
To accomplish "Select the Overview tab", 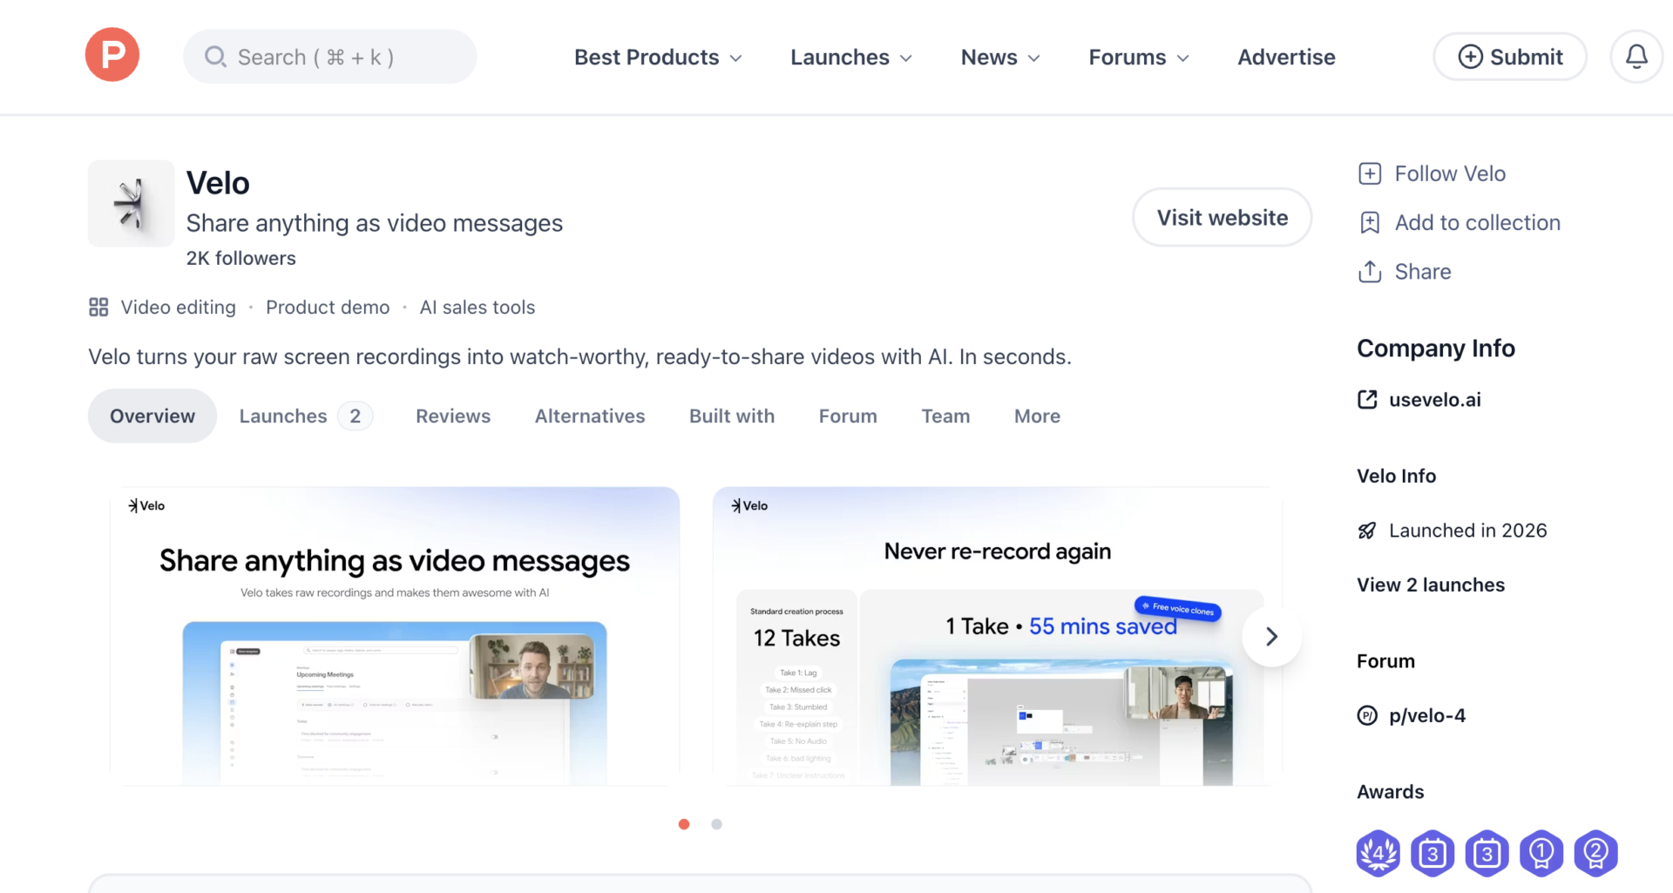I will point(152,416).
